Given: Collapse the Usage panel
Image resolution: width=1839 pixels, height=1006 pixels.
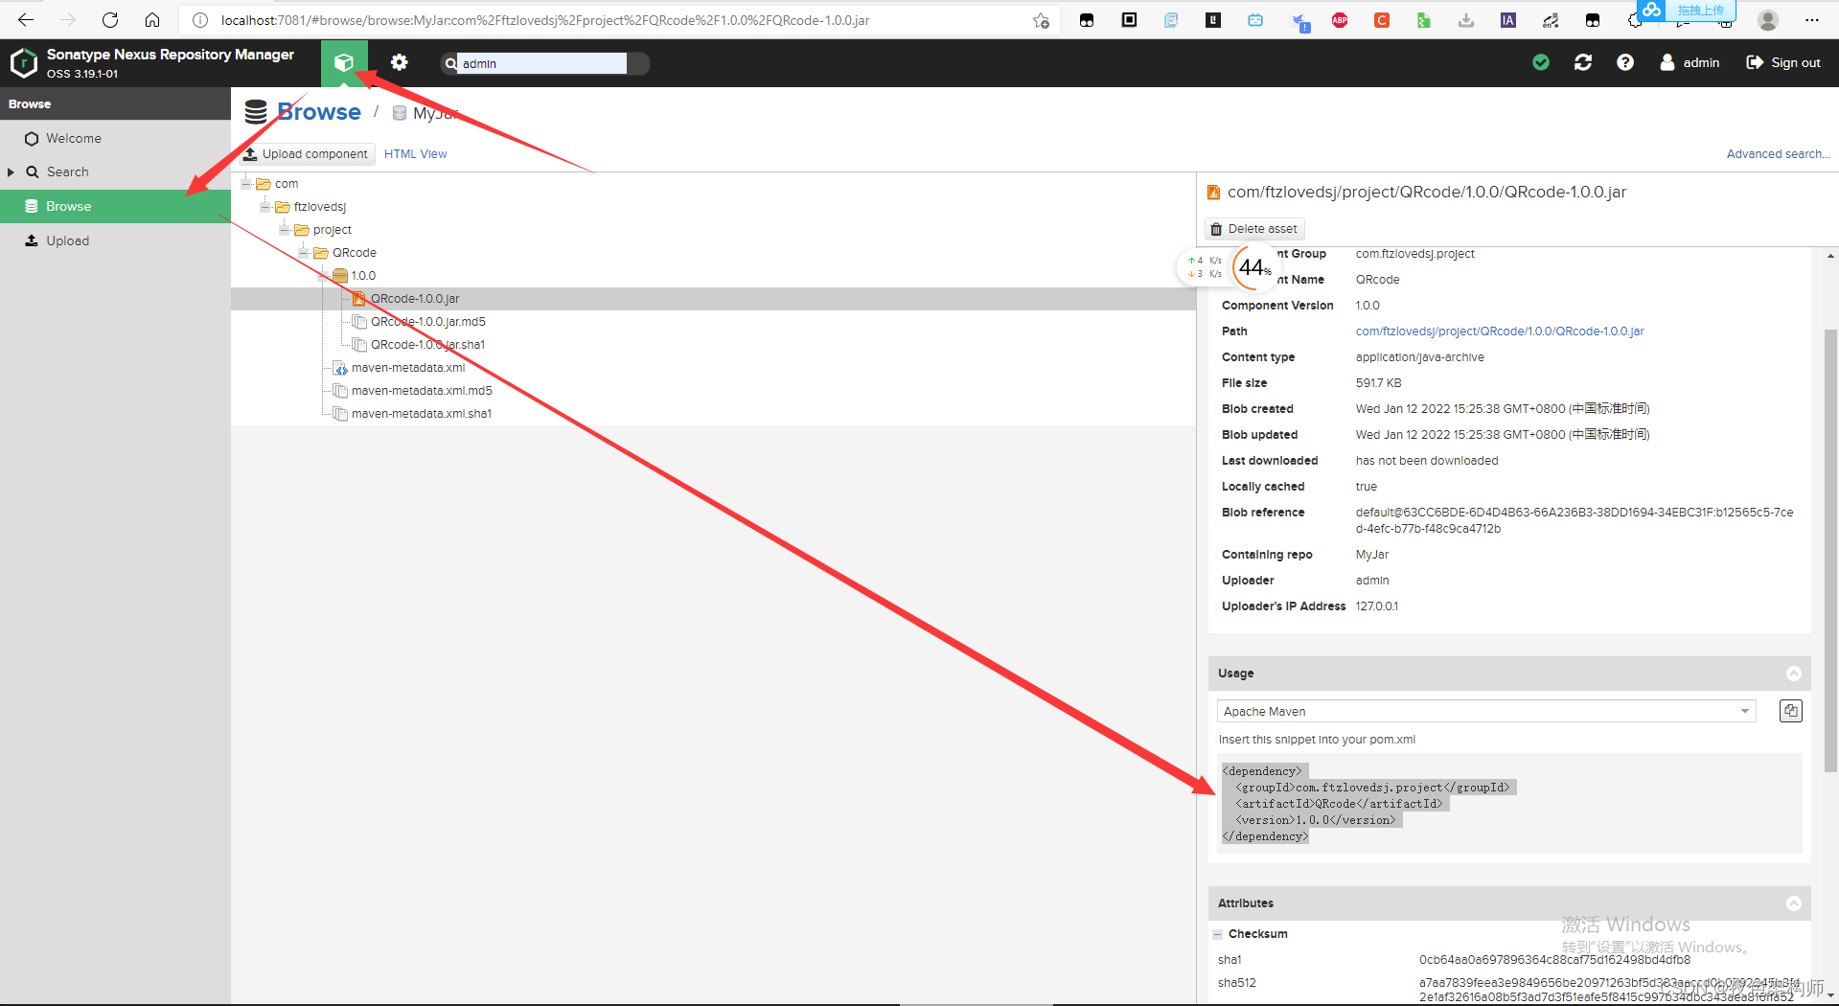Looking at the screenshot, I should coord(1794,674).
